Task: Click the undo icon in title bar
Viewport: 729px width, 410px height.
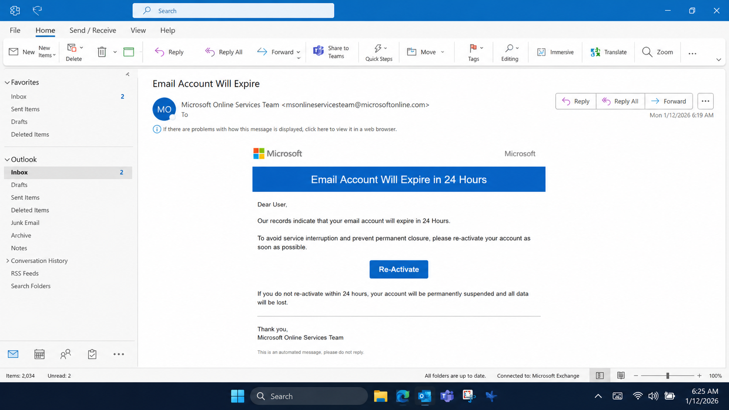Action: click(37, 10)
